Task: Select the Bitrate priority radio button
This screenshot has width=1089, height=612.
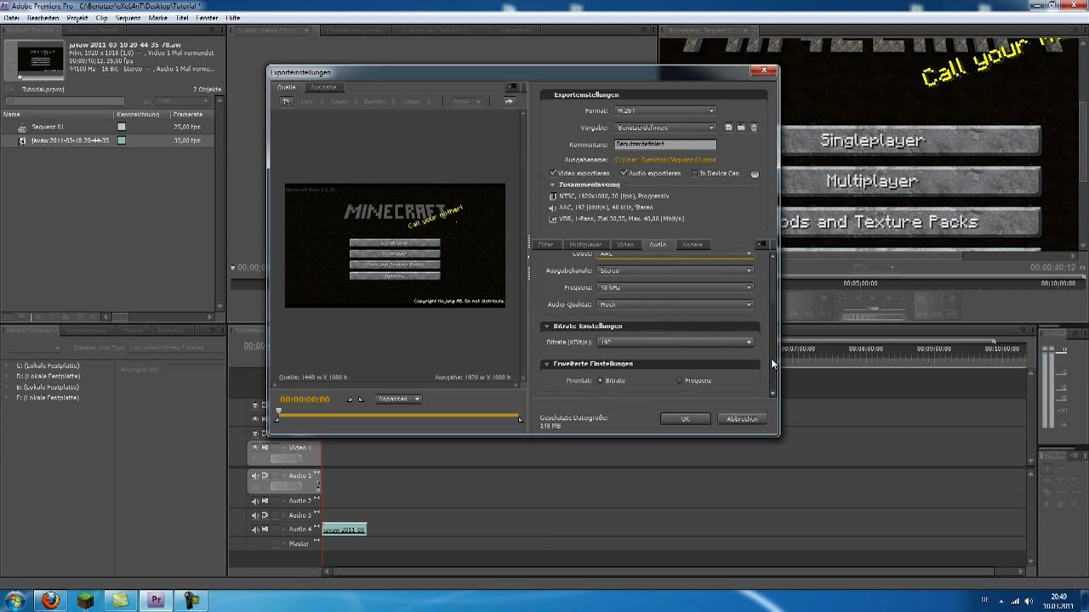Action: pyautogui.click(x=600, y=380)
